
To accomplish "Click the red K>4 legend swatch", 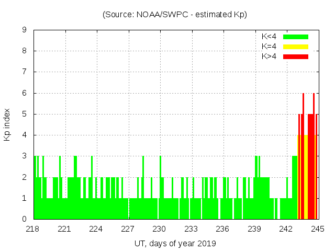I will 296,56.
